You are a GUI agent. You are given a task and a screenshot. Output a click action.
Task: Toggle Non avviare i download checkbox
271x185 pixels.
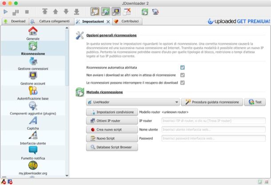pyautogui.click(x=182, y=75)
